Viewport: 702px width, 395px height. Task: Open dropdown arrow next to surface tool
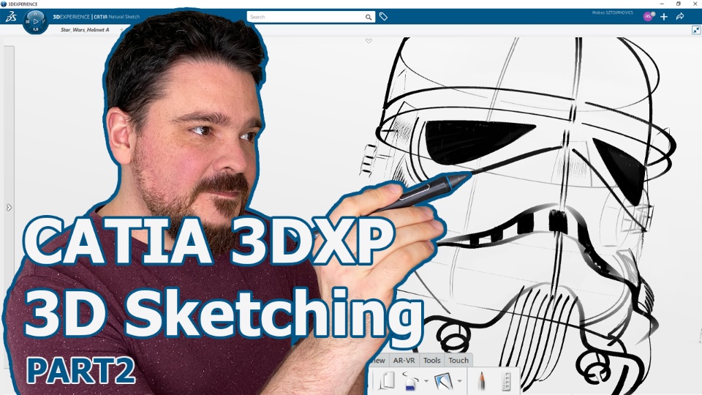pos(459,381)
